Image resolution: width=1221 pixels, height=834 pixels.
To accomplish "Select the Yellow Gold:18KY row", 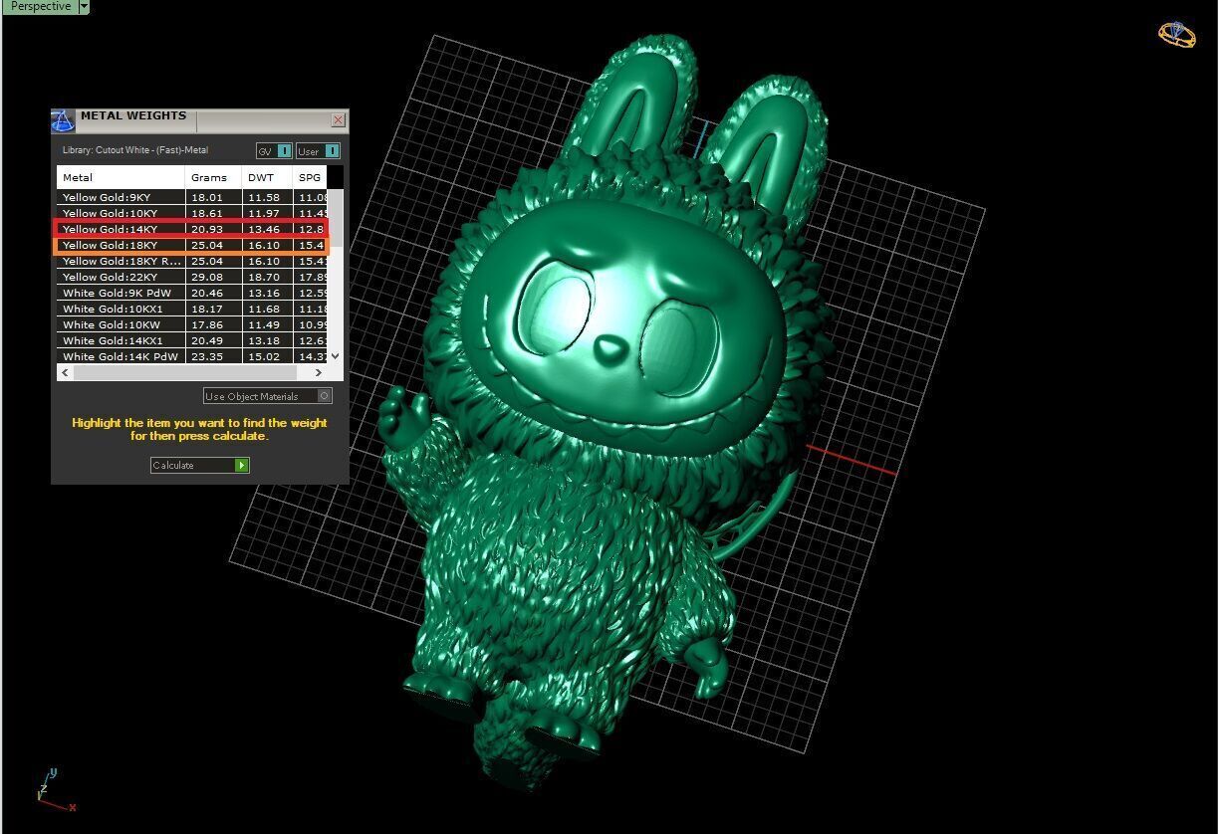I will coord(191,245).
